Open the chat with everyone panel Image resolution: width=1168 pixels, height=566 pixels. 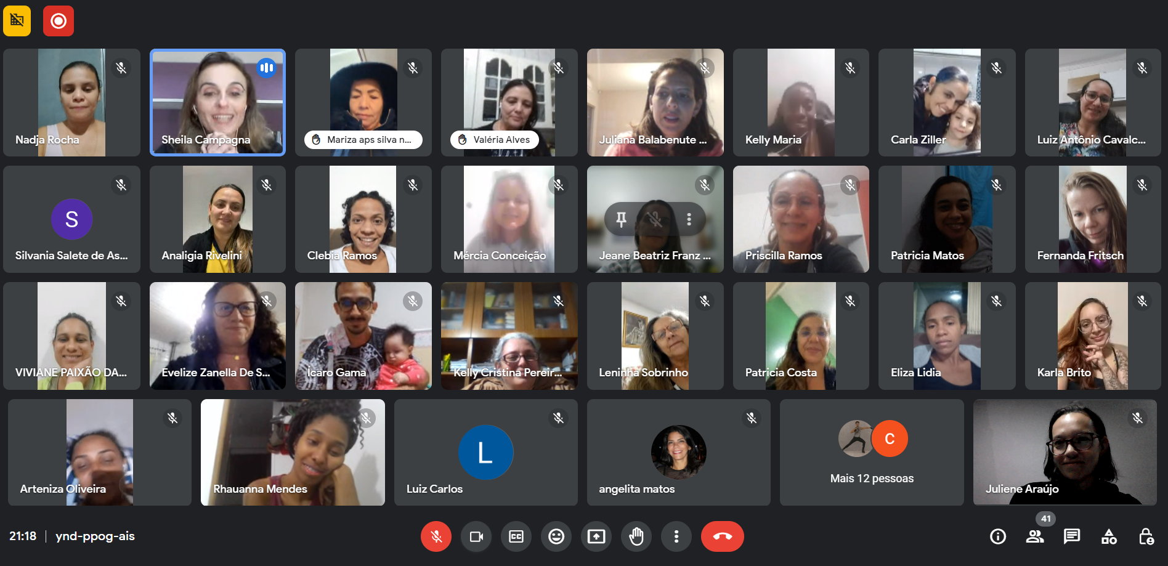click(1072, 536)
